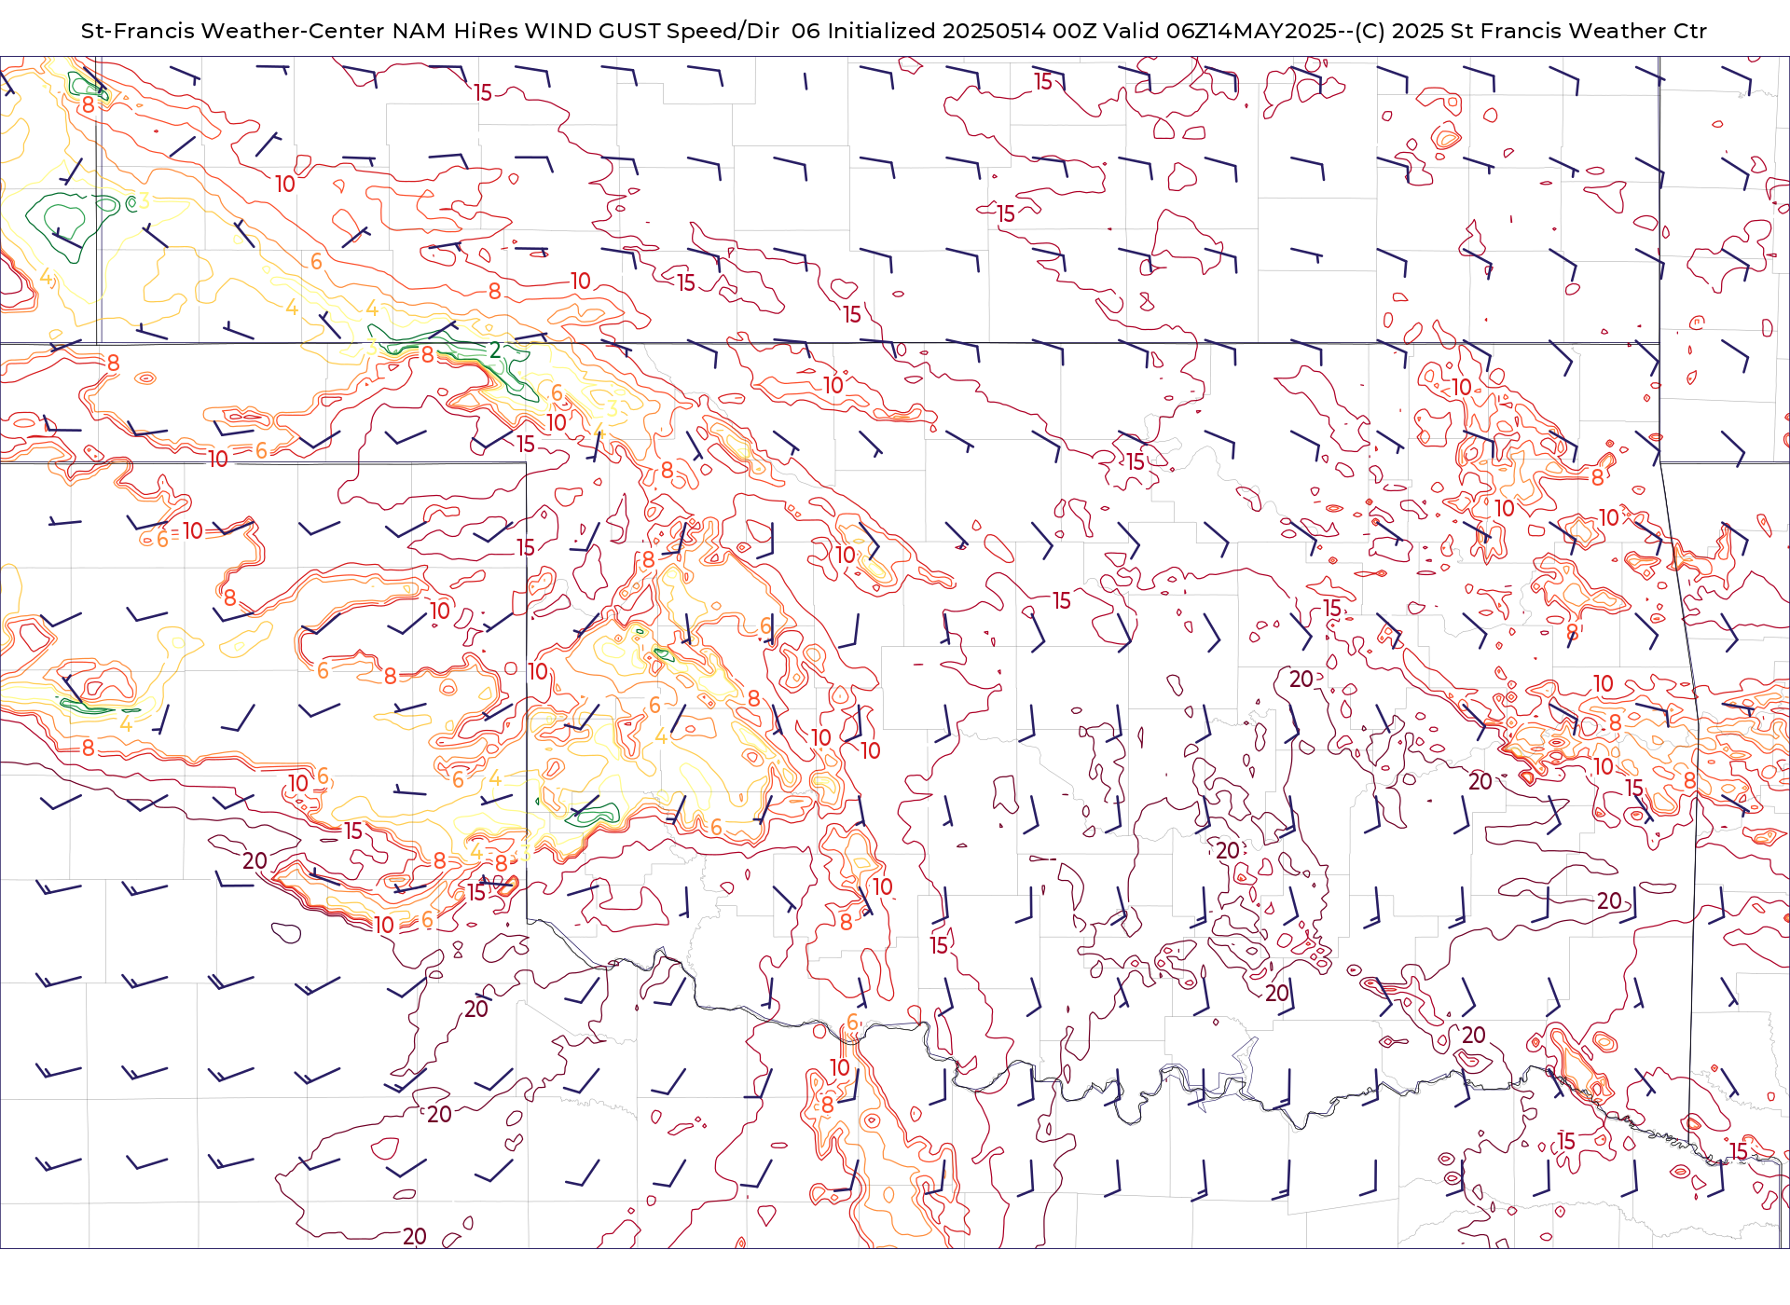
Task: Click the green contour label "2"
Action: (495, 350)
